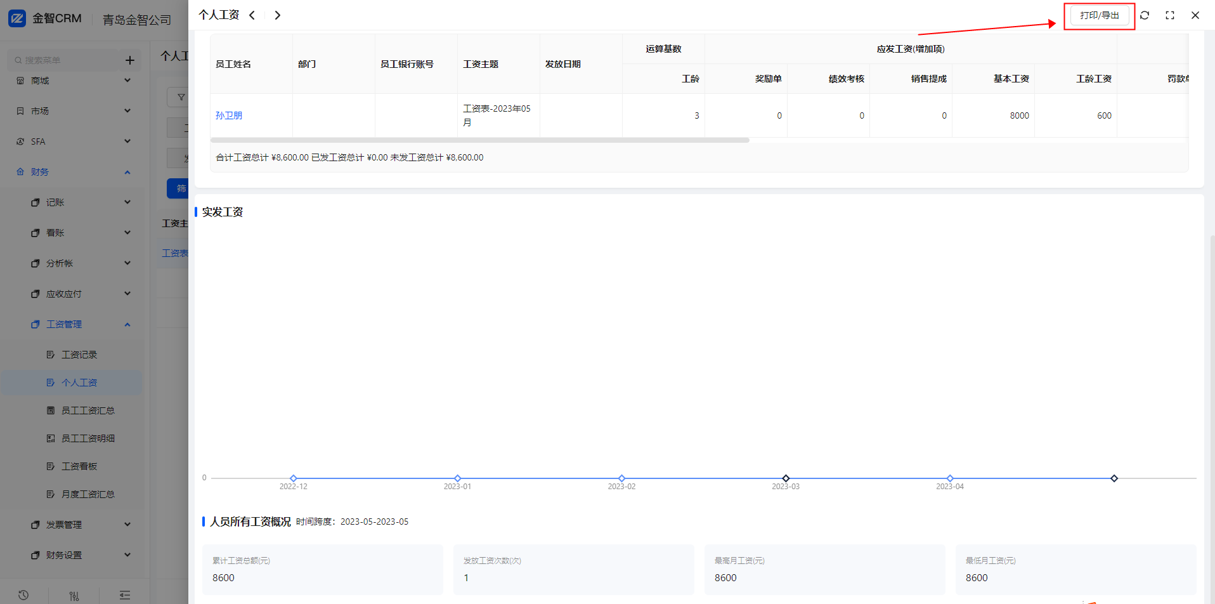Click 月度工资汇总 icon
This screenshot has width=1215, height=604.
(x=51, y=494)
